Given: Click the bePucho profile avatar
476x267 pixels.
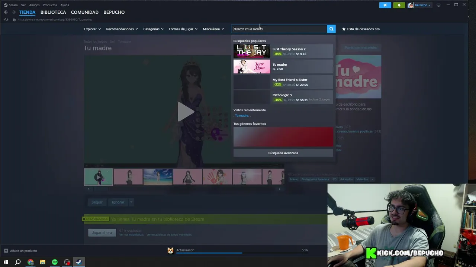Looking at the screenshot, I should [x=411, y=5].
